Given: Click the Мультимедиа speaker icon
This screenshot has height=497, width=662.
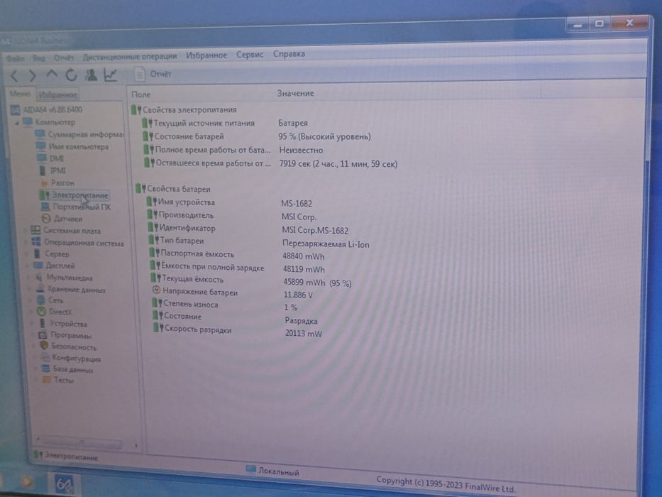Looking at the screenshot, I should [x=39, y=277].
